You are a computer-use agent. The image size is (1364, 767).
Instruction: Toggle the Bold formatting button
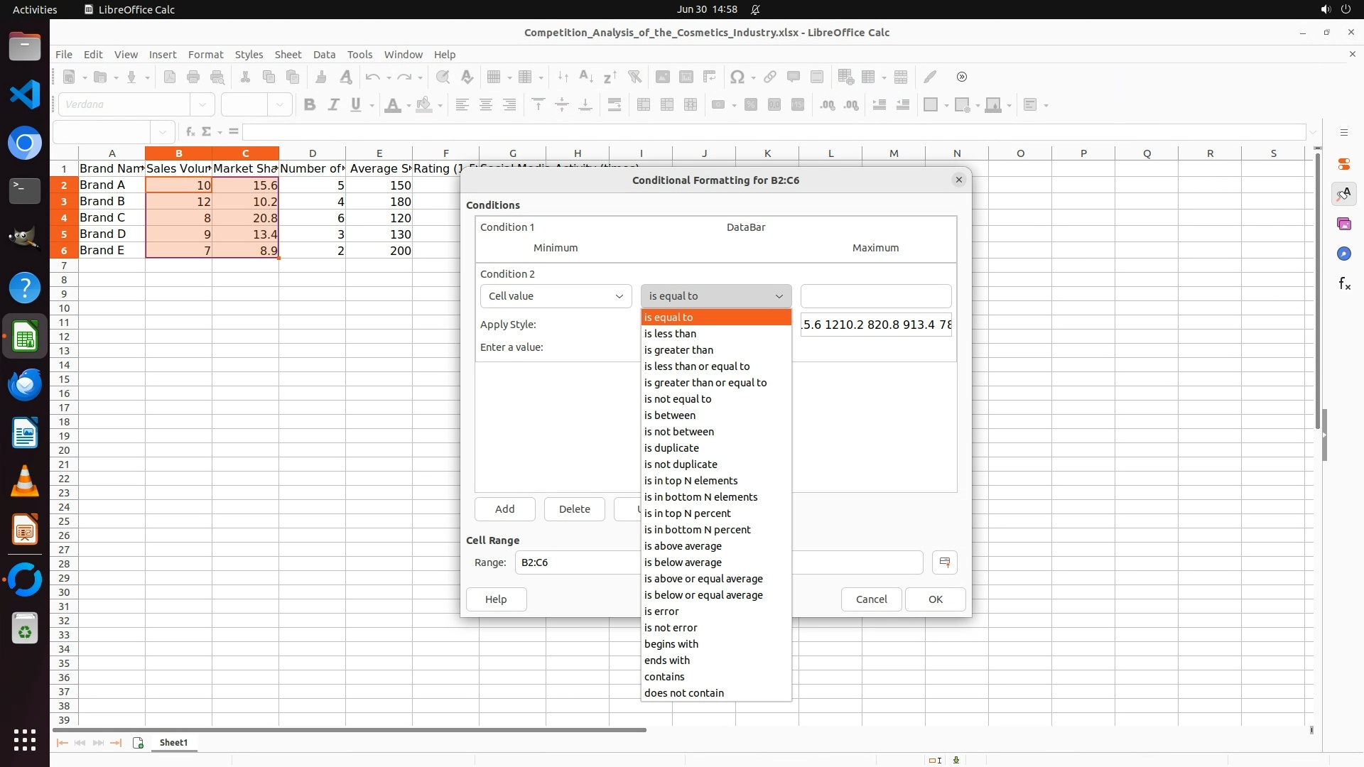point(309,105)
